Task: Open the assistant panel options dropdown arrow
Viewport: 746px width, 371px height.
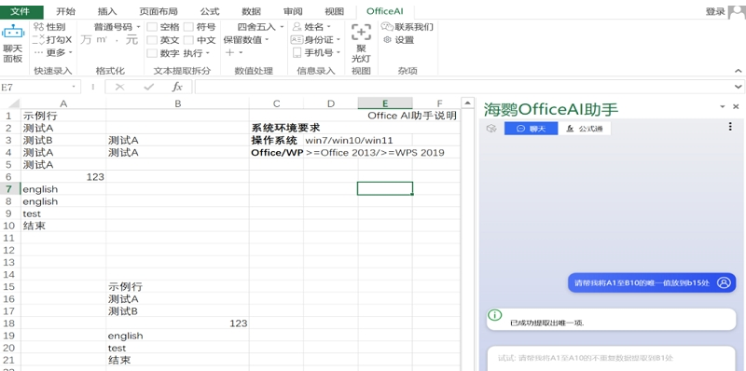Action: coord(723,107)
